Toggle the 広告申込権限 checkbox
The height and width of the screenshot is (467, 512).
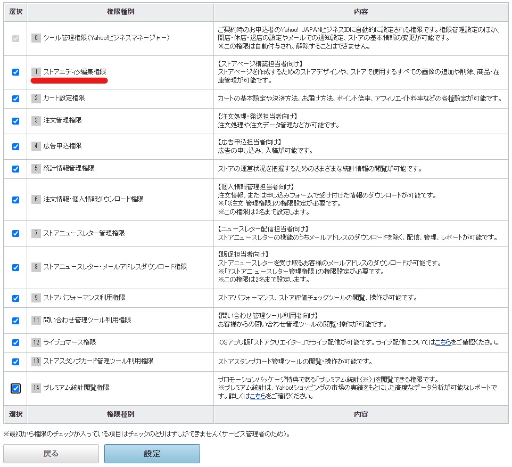15,146
